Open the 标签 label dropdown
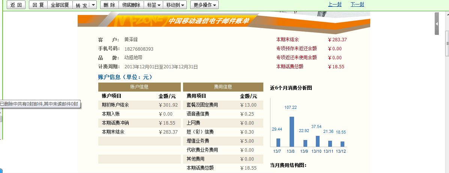This screenshot has width=449, height=173. pyautogui.click(x=154, y=5)
